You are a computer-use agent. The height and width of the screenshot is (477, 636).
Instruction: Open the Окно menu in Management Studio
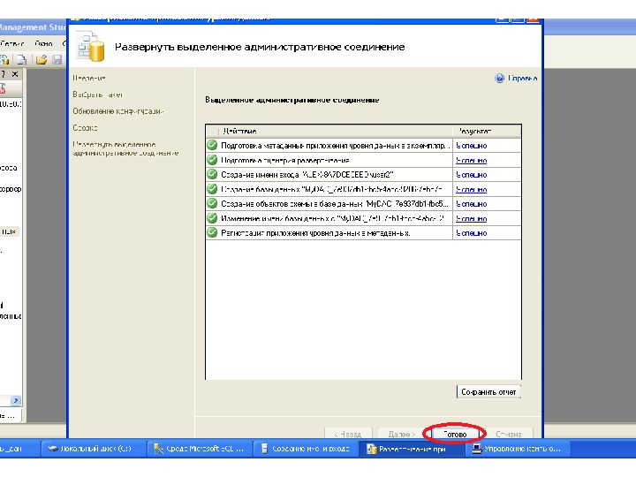[43, 43]
